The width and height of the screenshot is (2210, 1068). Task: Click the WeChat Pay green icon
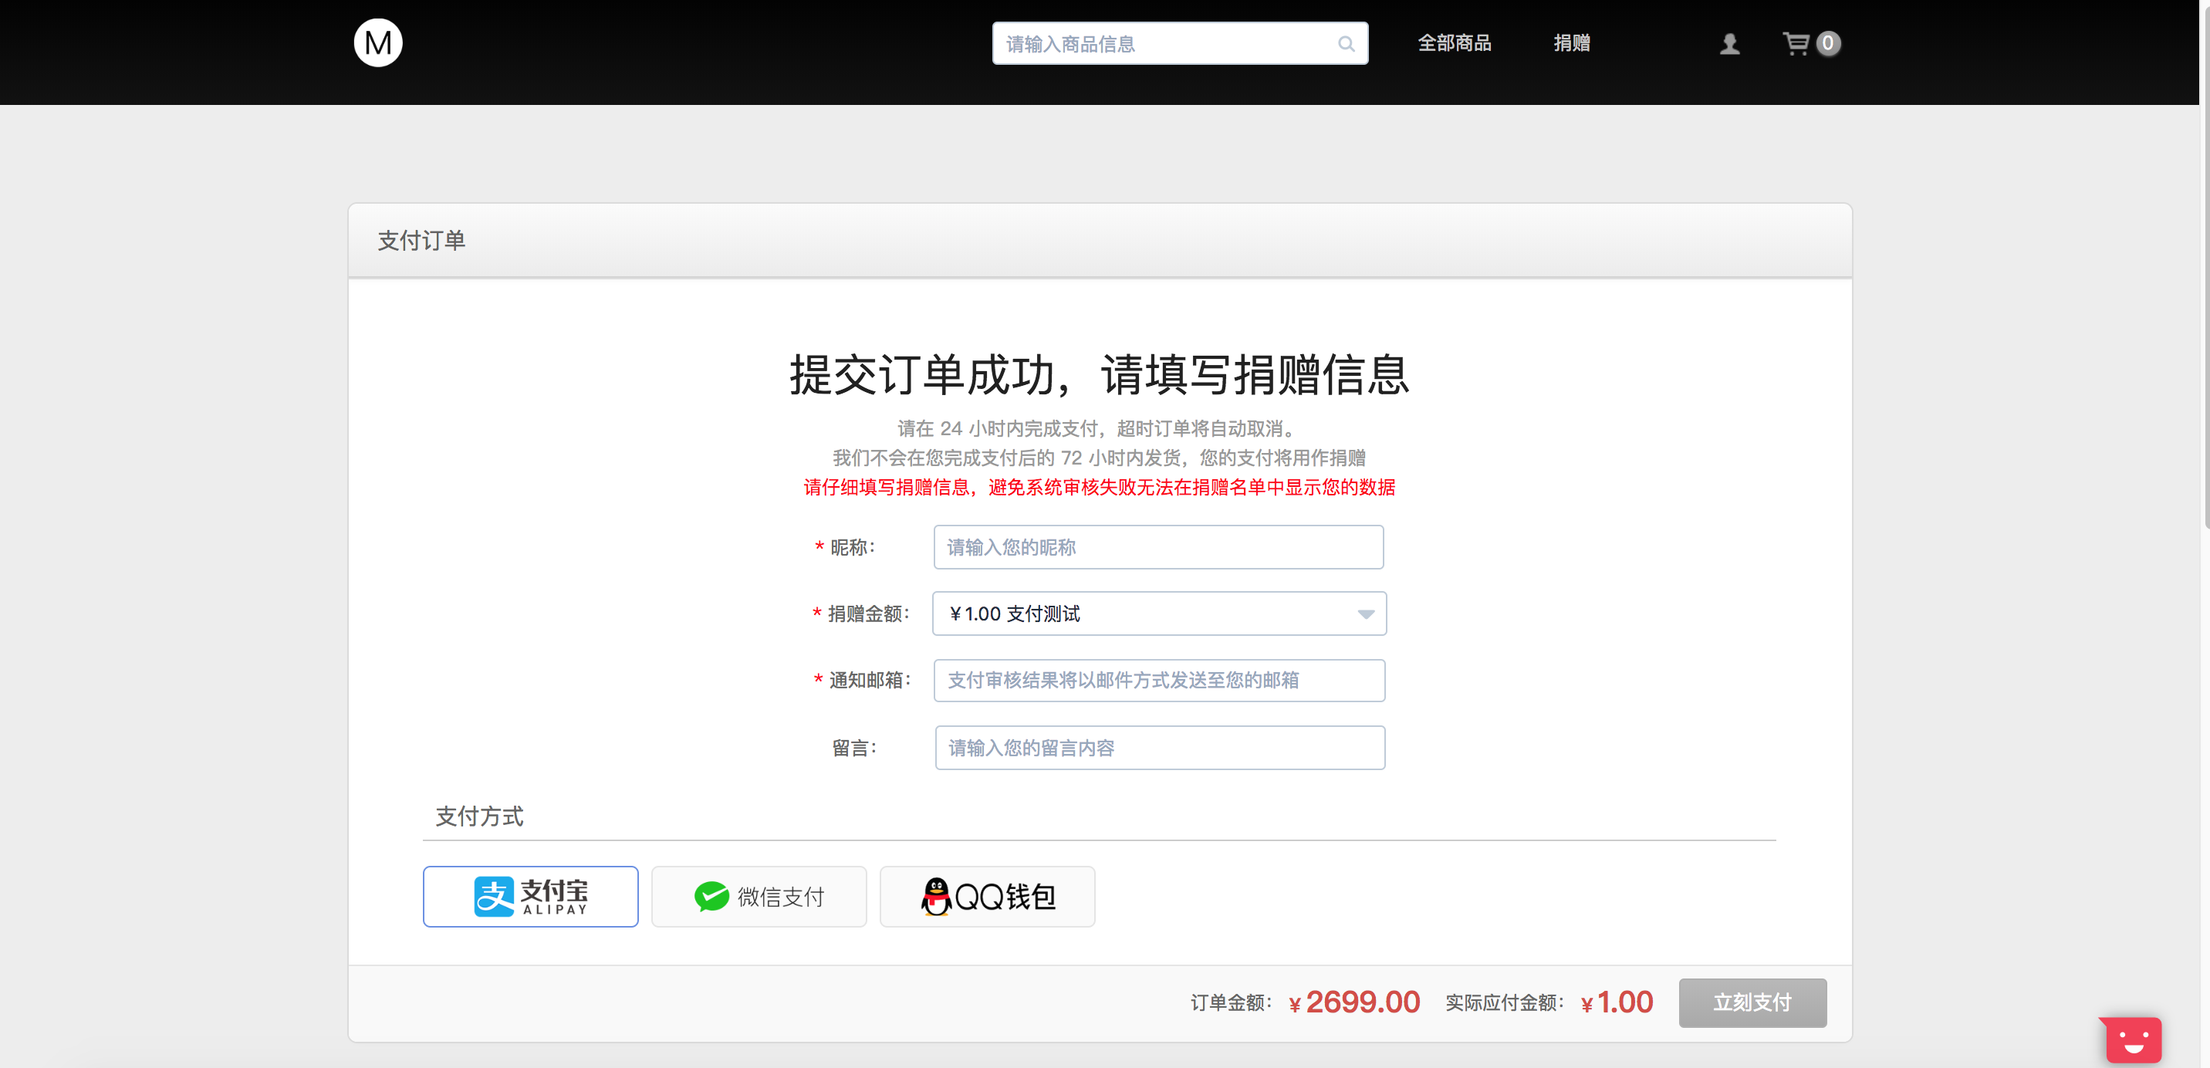(711, 896)
